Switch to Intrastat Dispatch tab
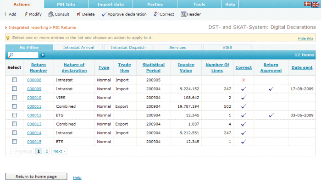This screenshot has width=321, height=182. pyautogui.click(x=128, y=47)
